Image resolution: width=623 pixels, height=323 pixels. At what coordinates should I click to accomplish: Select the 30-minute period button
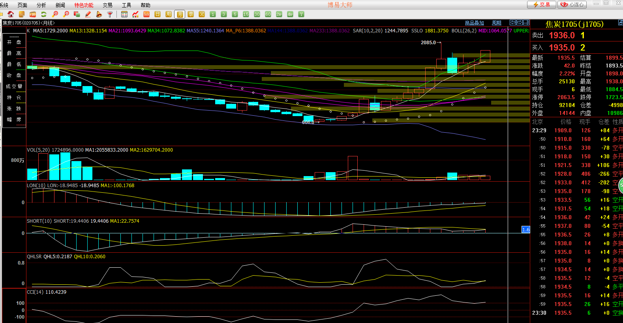[x=257, y=14]
